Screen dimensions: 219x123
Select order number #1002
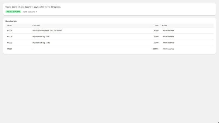coord(10,43)
